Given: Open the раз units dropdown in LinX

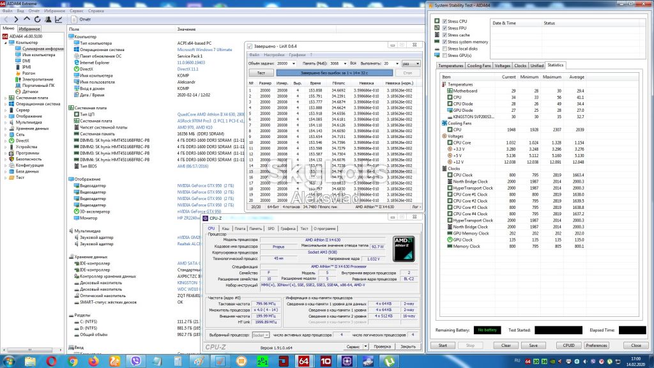Looking at the screenshot, I should (x=411, y=64).
